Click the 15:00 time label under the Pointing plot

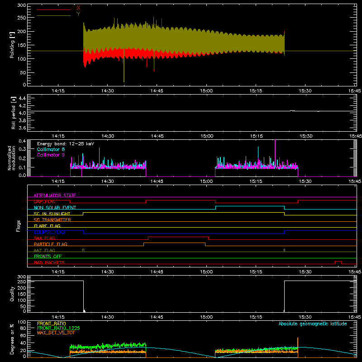206,91
